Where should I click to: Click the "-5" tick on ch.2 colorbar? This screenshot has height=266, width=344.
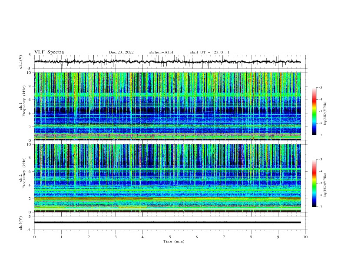click(321, 183)
